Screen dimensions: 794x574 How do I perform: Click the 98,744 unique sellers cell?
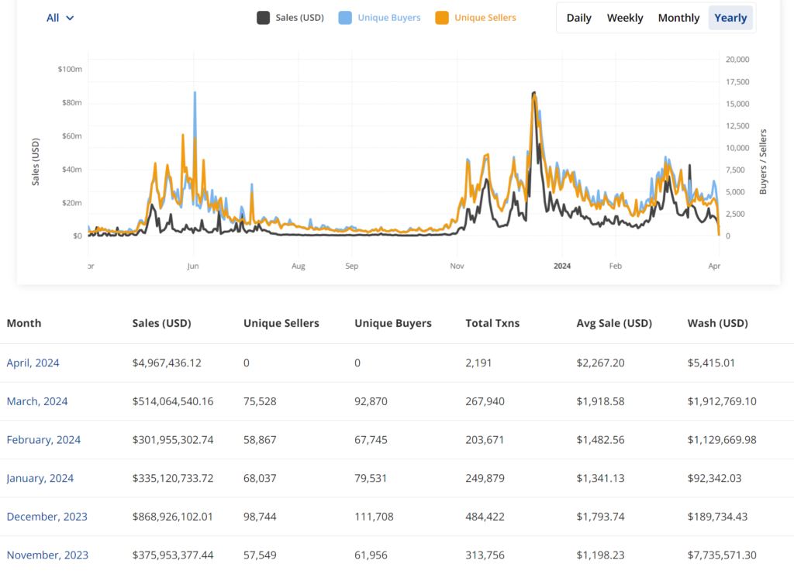(x=260, y=517)
